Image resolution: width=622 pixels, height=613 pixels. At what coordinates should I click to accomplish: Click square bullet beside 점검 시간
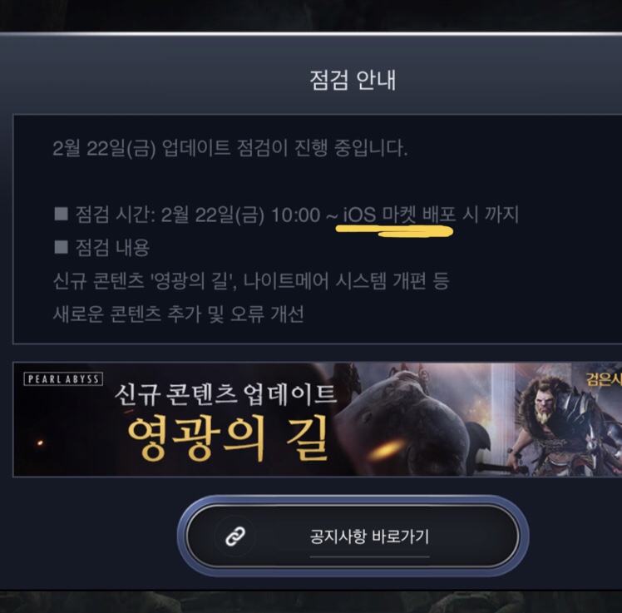[61, 213]
